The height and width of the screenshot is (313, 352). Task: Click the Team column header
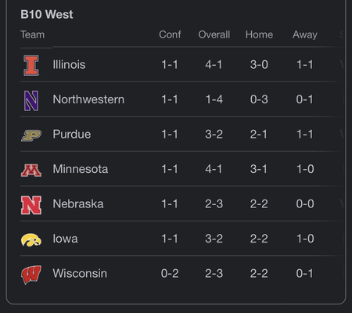coord(33,34)
